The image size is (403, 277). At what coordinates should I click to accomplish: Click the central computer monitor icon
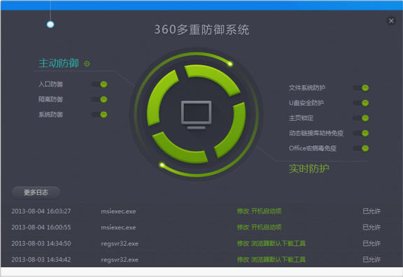click(197, 115)
